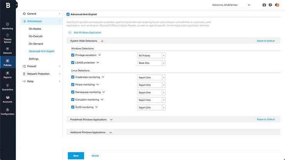Select the On-Execute menu item
Viewport: 285px width, 160px height.
35,36
